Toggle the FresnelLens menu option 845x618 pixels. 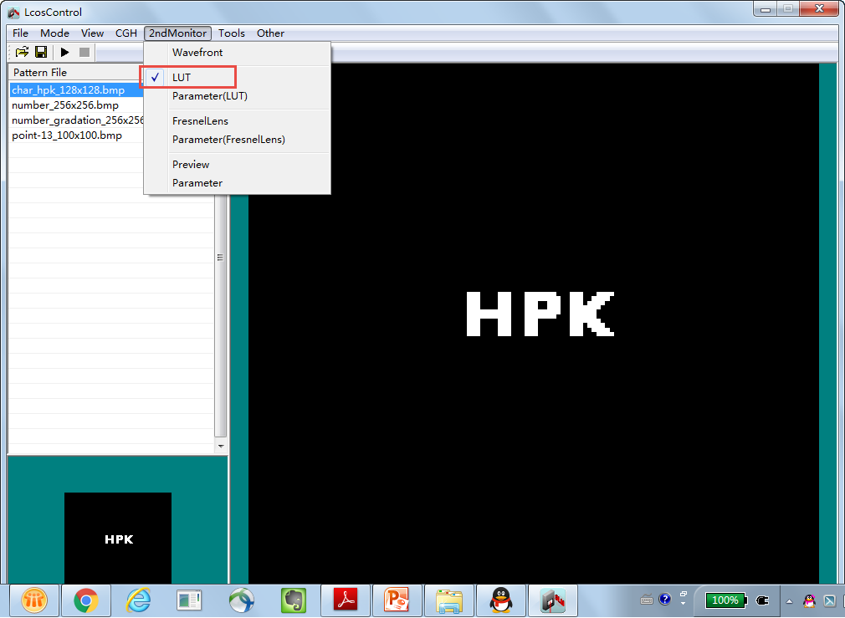tap(200, 121)
